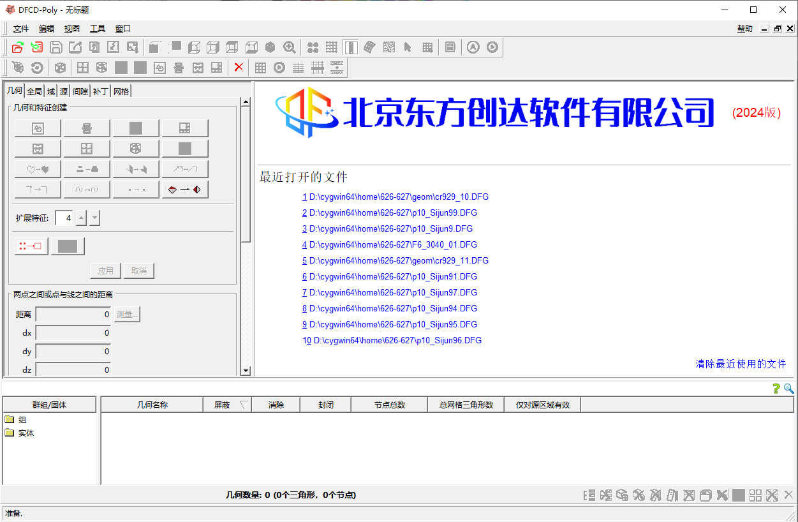Click the left panel scrollbar down arrow
Screen dimensions: 798x522
click(x=246, y=371)
